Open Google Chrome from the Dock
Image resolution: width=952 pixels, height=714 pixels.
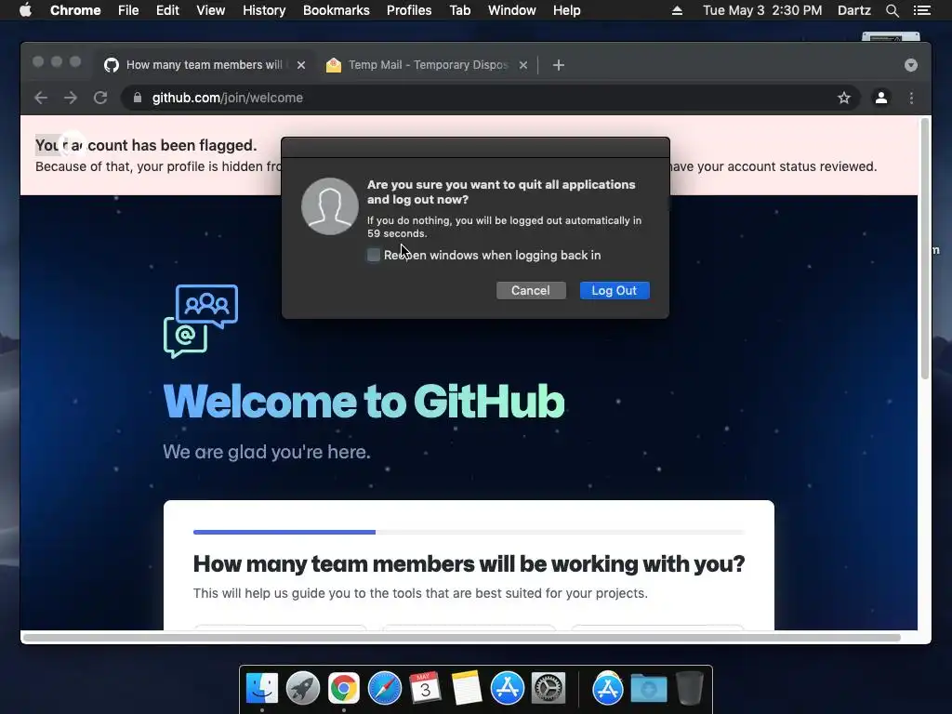point(344,689)
